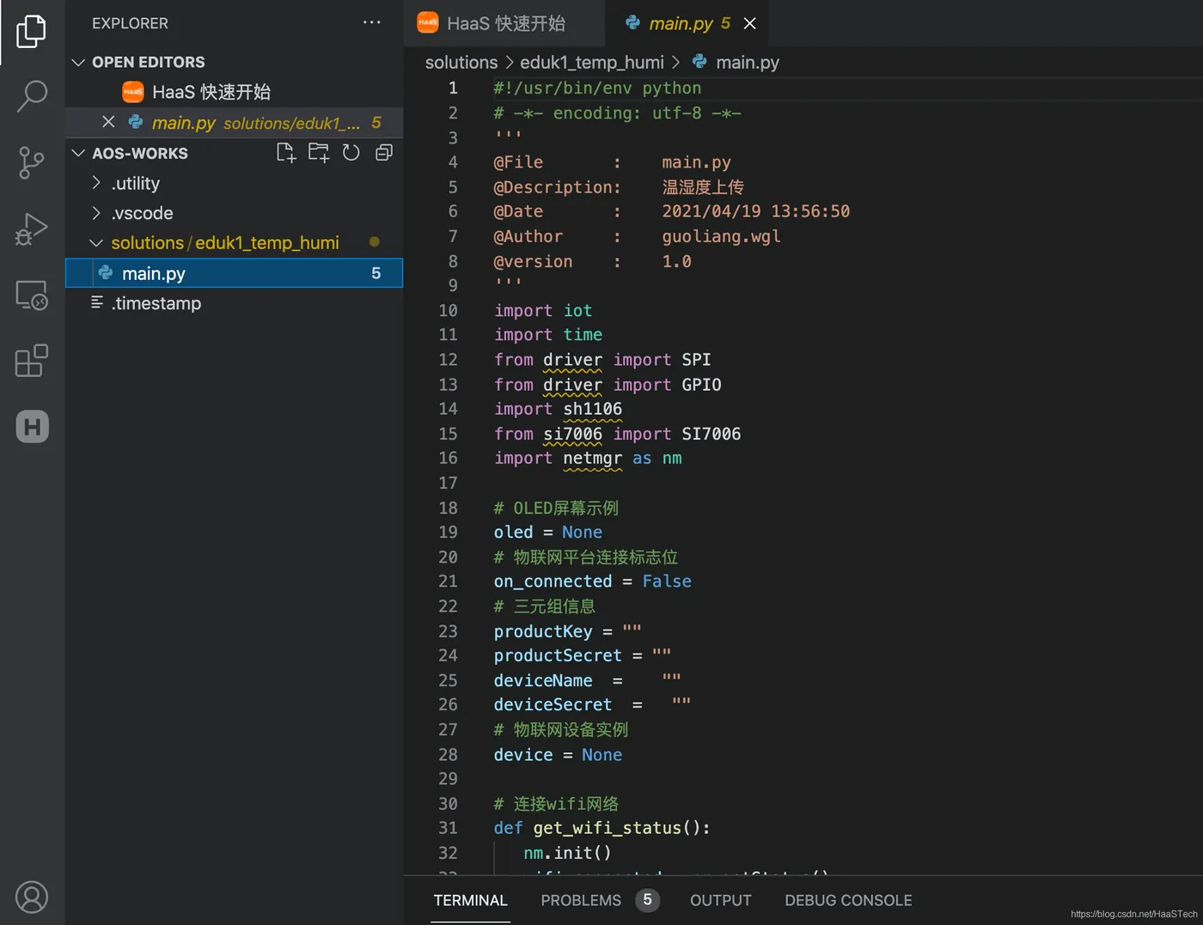This screenshot has width=1203, height=925.
Task: Click 'oled = None' code line
Action: 547,532
